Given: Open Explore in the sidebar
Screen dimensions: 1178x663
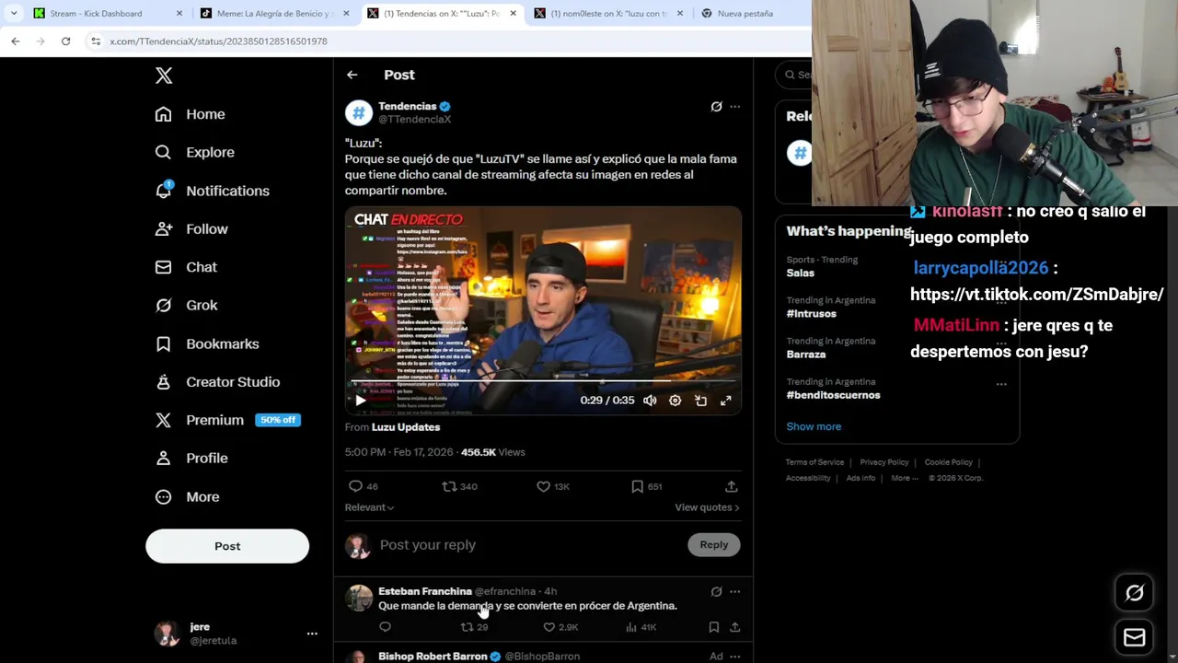Looking at the screenshot, I should 195,152.
